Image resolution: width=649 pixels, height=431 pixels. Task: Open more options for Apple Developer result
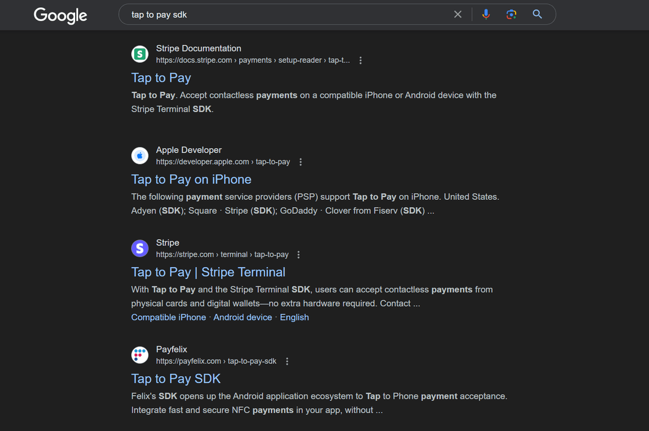click(x=300, y=162)
